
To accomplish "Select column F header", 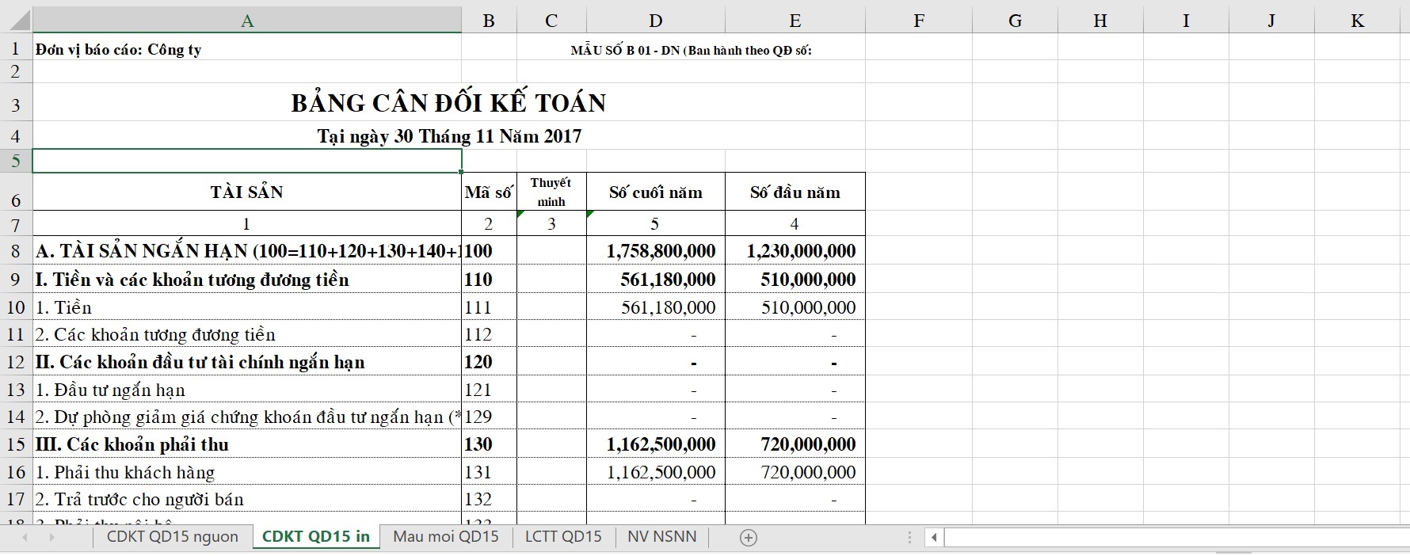I will [919, 21].
